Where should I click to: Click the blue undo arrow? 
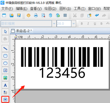tap(97, 16)
